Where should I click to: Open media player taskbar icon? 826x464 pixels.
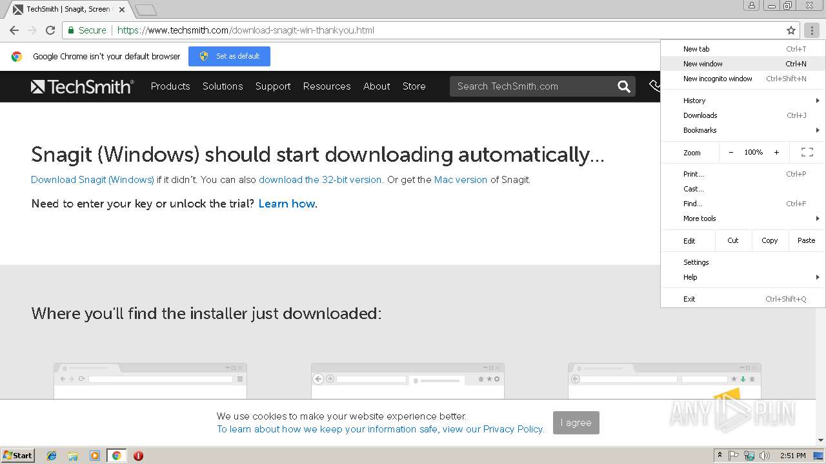click(x=95, y=456)
